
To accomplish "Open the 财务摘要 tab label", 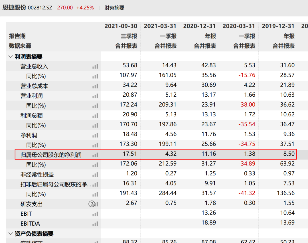I will point(114,8).
